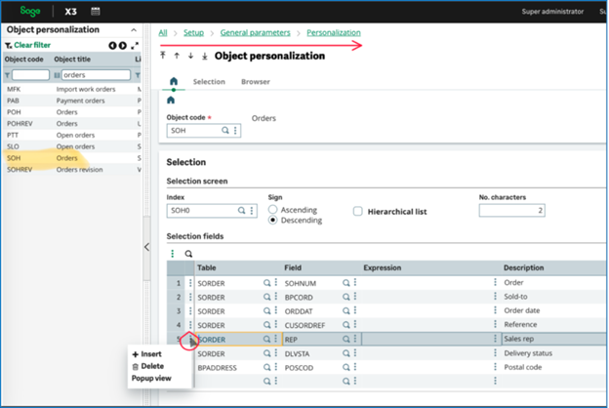Click the No. characters input field
This screenshot has width=609, height=408.
512,210
